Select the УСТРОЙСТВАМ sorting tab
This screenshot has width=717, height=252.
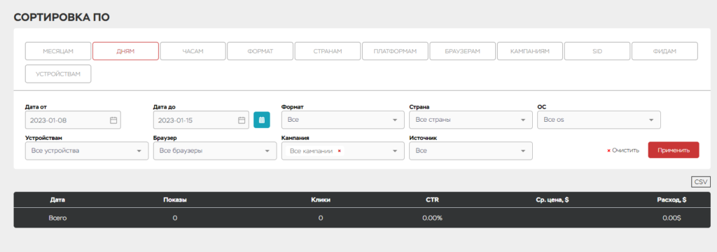(x=58, y=74)
